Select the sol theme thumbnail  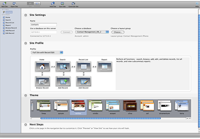pyautogui.click(x=147, y=106)
